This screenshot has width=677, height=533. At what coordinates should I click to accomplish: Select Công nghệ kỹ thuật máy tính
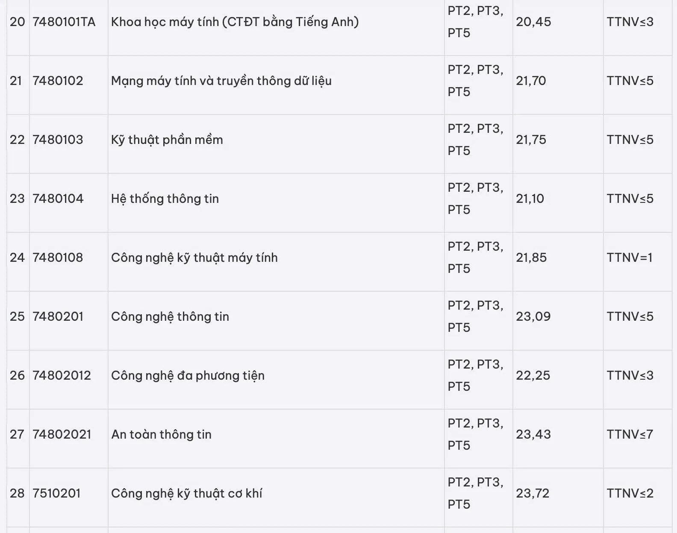click(194, 258)
